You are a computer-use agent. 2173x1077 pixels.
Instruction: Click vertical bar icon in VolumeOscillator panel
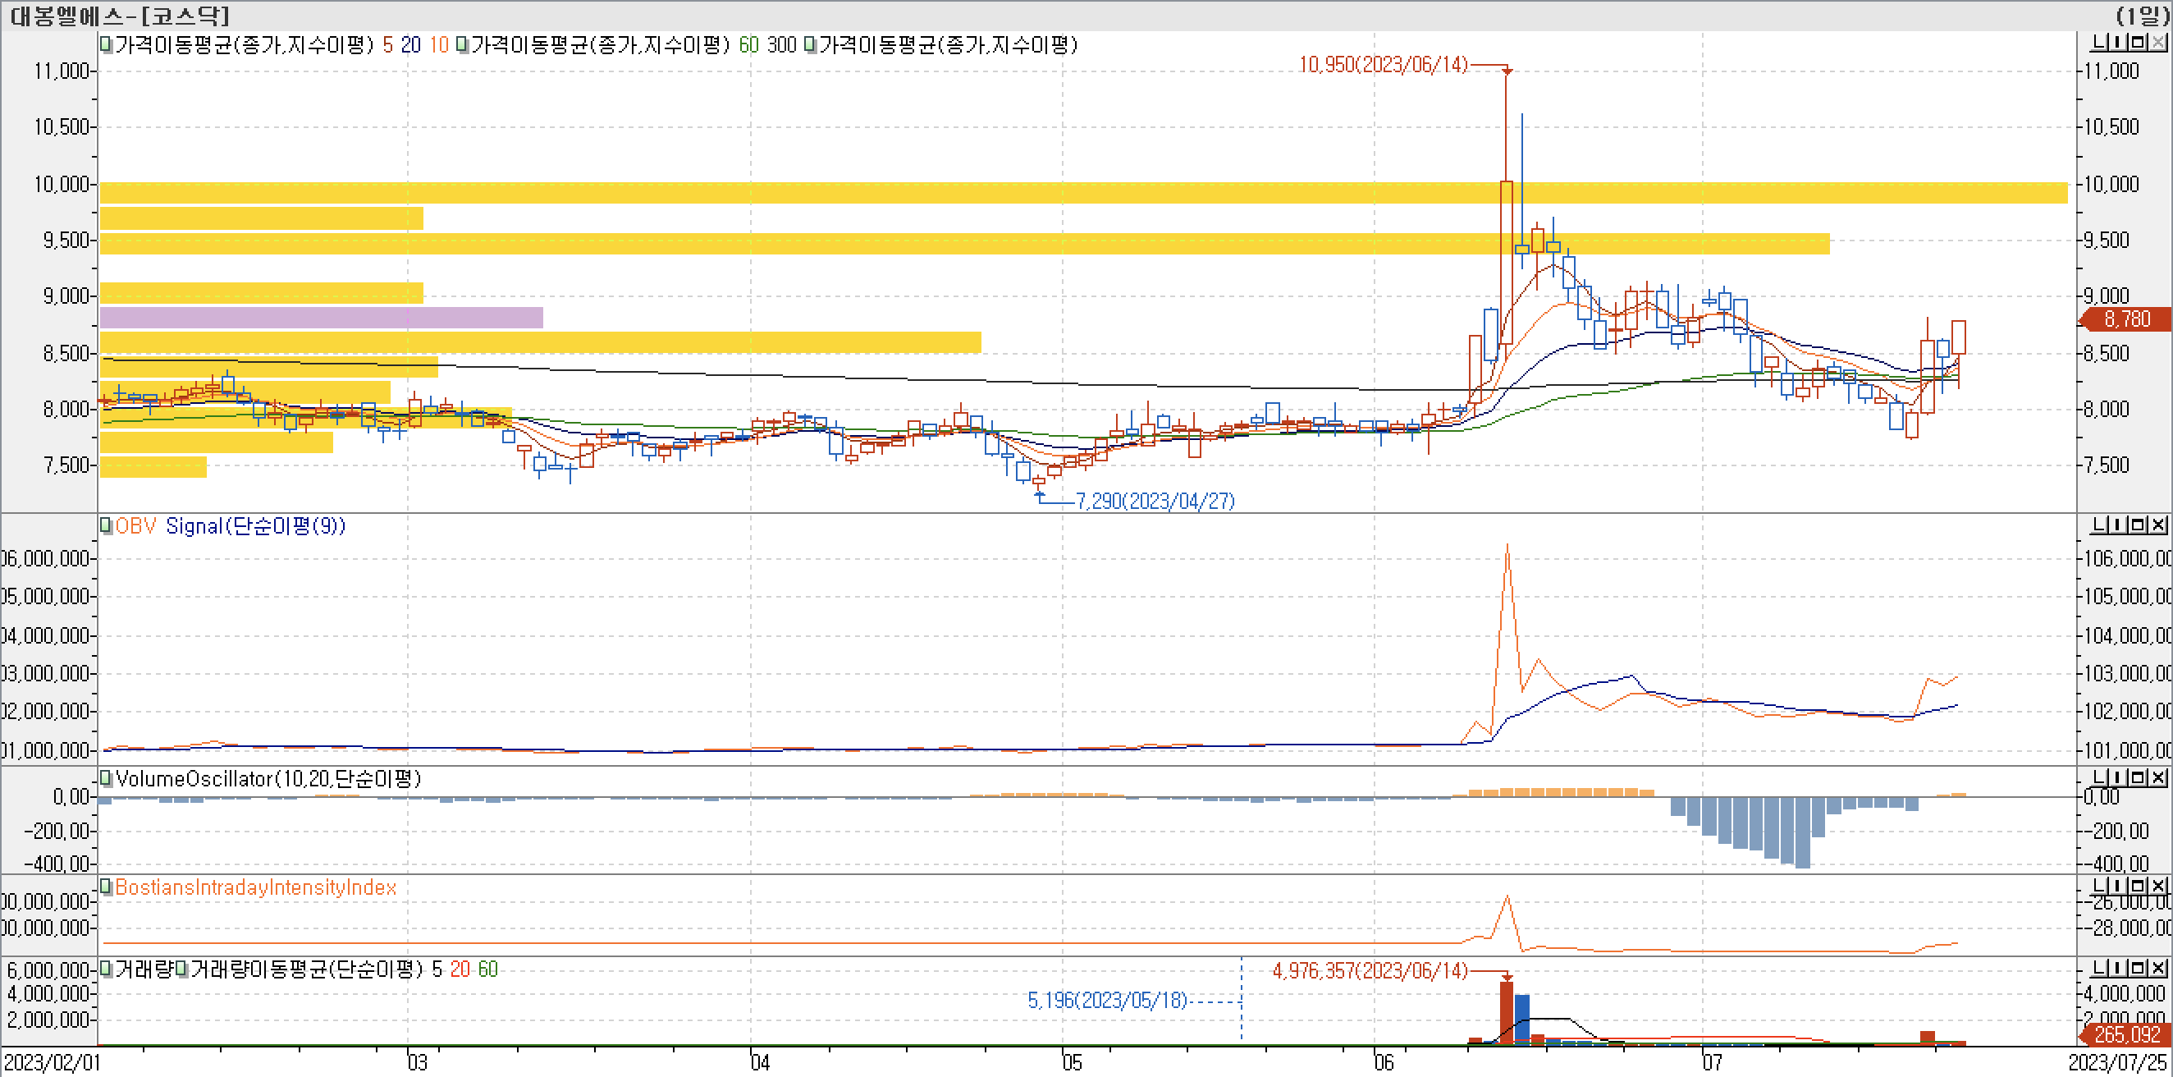(x=2118, y=777)
